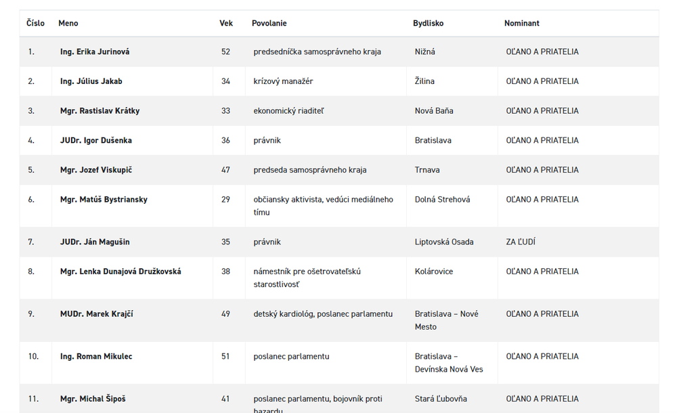Click the Liptovská Osada residence cell
This screenshot has height=413, width=677.
click(x=444, y=242)
